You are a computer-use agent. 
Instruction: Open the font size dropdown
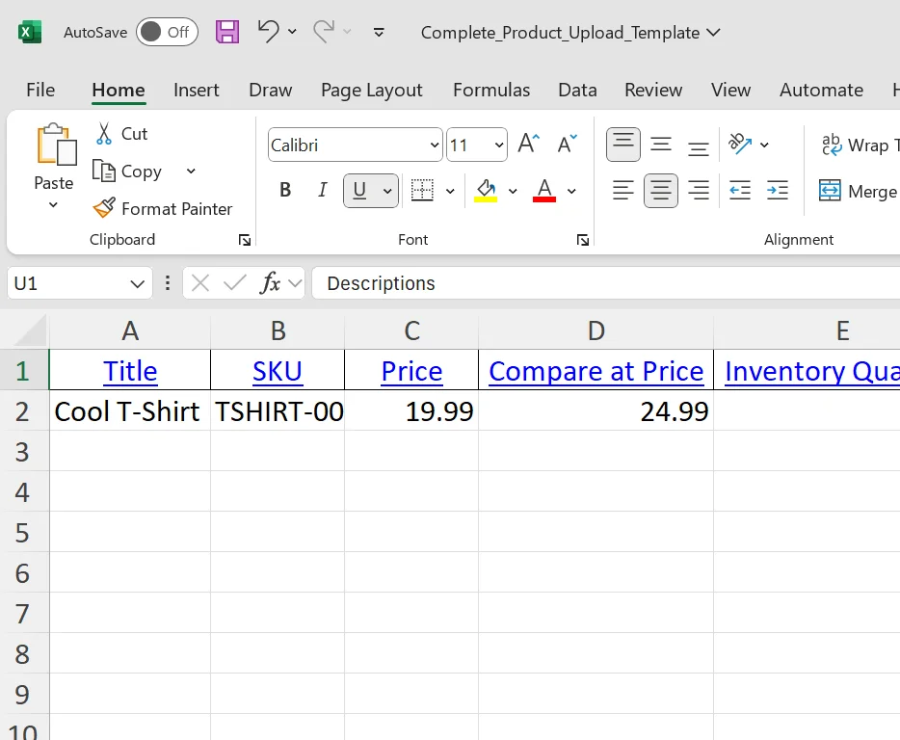click(497, 144)
